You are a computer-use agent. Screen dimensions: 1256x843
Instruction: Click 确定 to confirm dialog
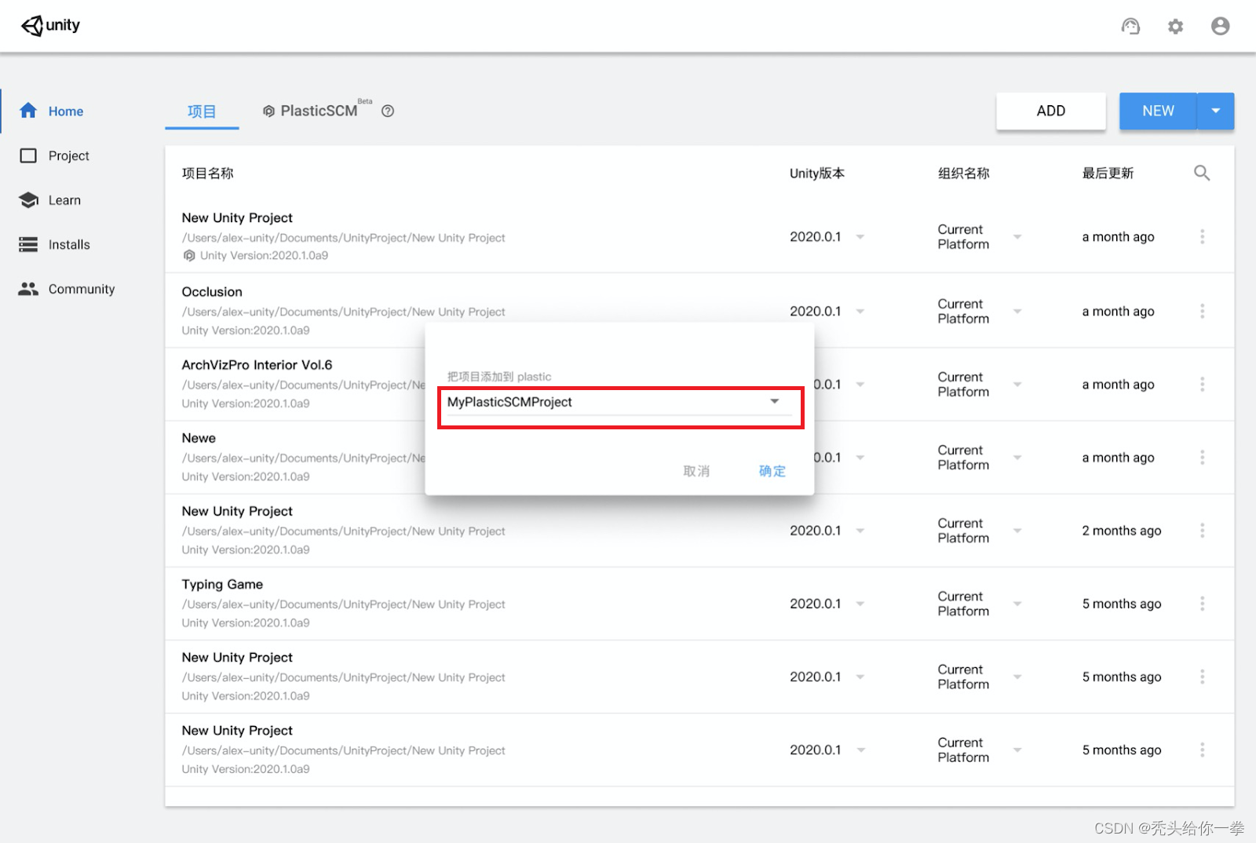pos(772,471)
